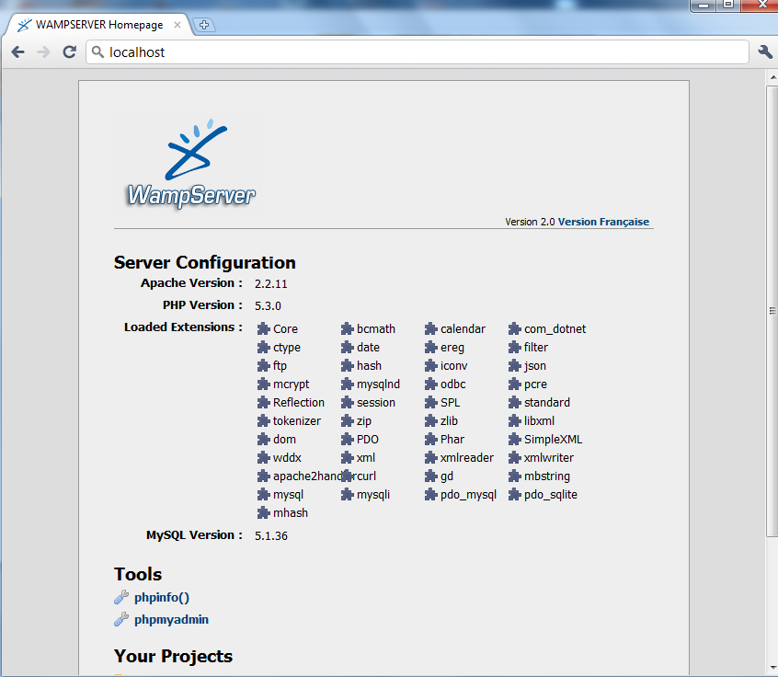Click puzzle icon next to com_dotnet

(515, 328)
